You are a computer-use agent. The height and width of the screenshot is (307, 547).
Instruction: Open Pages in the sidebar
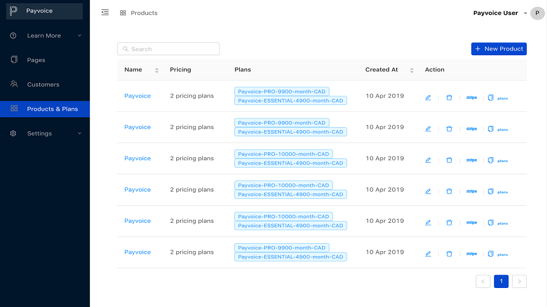(x=36, y=60)
